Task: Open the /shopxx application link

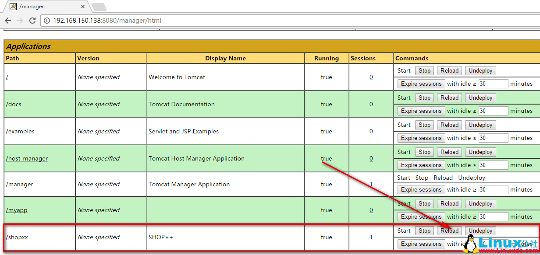Action: (17, 237)
